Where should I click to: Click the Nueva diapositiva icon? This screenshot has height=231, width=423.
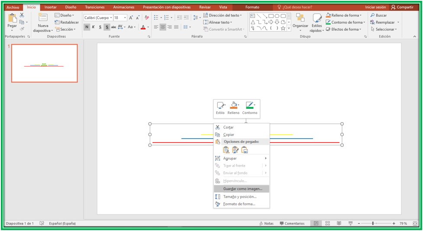[x=42, y=18]
